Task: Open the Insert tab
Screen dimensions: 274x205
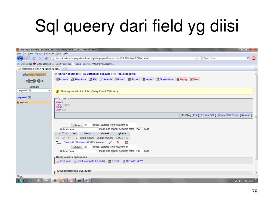Action: (120, 80)
